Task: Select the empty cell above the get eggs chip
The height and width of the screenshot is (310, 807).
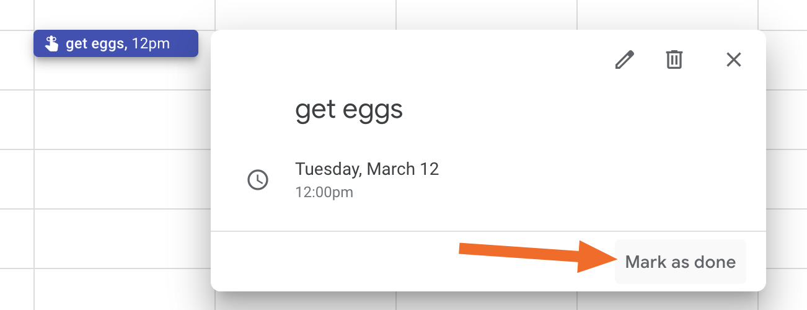Action: click(124, 15)
